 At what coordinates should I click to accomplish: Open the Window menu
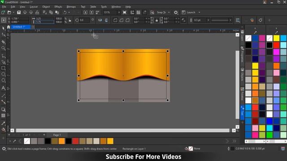tap(116, 7)
